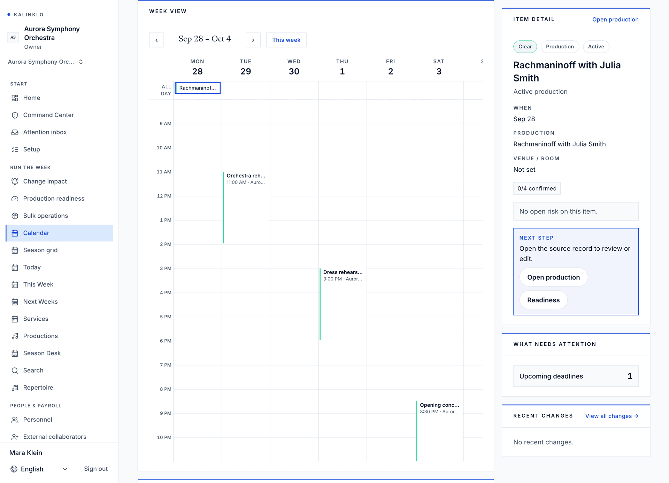Click the Calendar sidebar icon
This screenshot has width=669, height=483.
coord(15,233)
